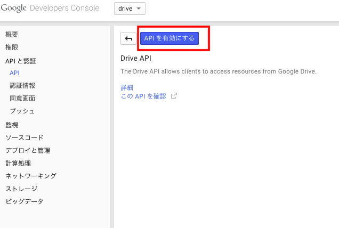Click the Drive API description text

[x=219, y=71]
